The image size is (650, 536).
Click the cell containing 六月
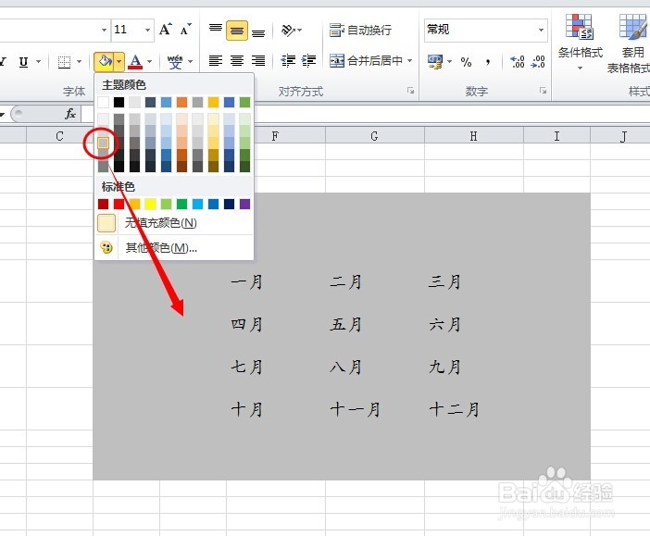point(474,324)
